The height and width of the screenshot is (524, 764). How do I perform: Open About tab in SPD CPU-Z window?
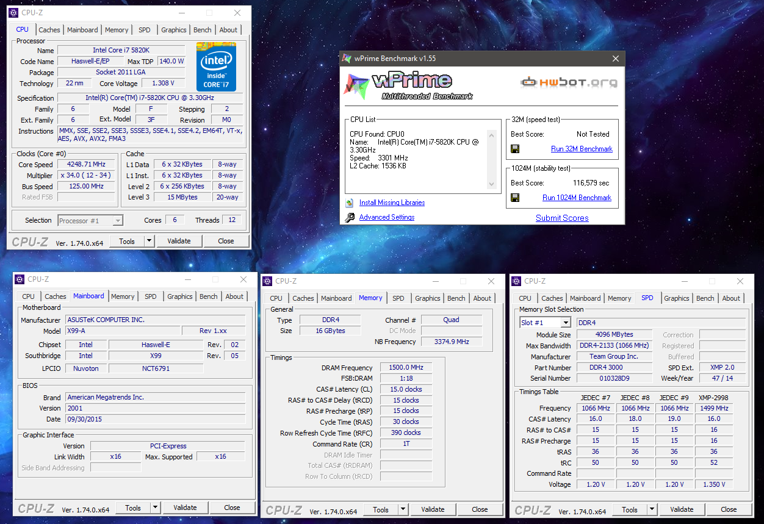(731, 298)
